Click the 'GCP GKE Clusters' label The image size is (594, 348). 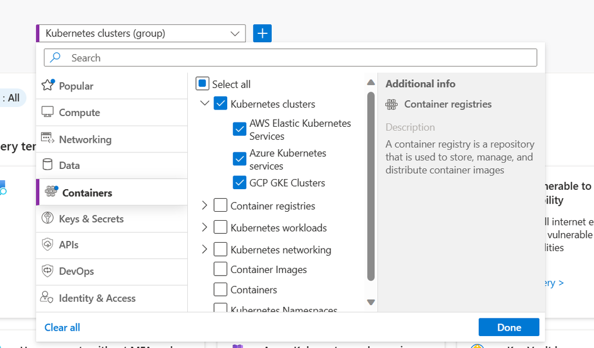coord(287,183)
